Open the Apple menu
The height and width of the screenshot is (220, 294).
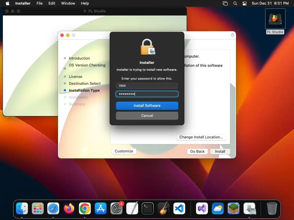(7, 3)
